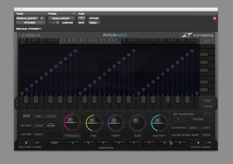Select snapshot B

point(88,143)
